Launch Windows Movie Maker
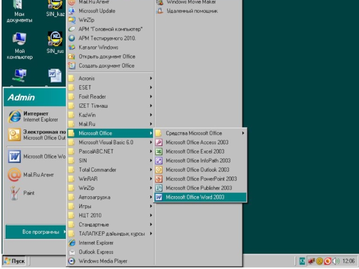 (198, 2)
